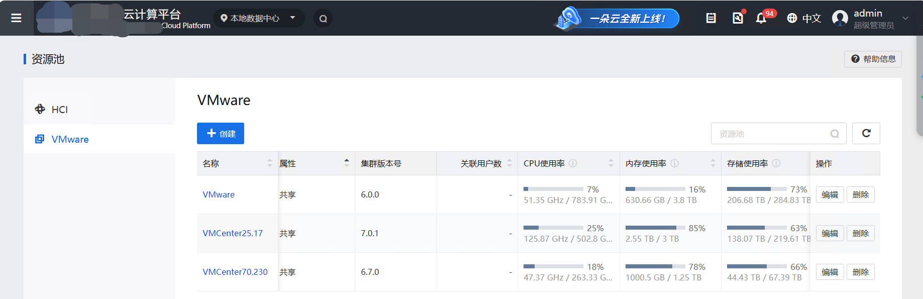Click the admin user avatar

(x=840, y=19)
